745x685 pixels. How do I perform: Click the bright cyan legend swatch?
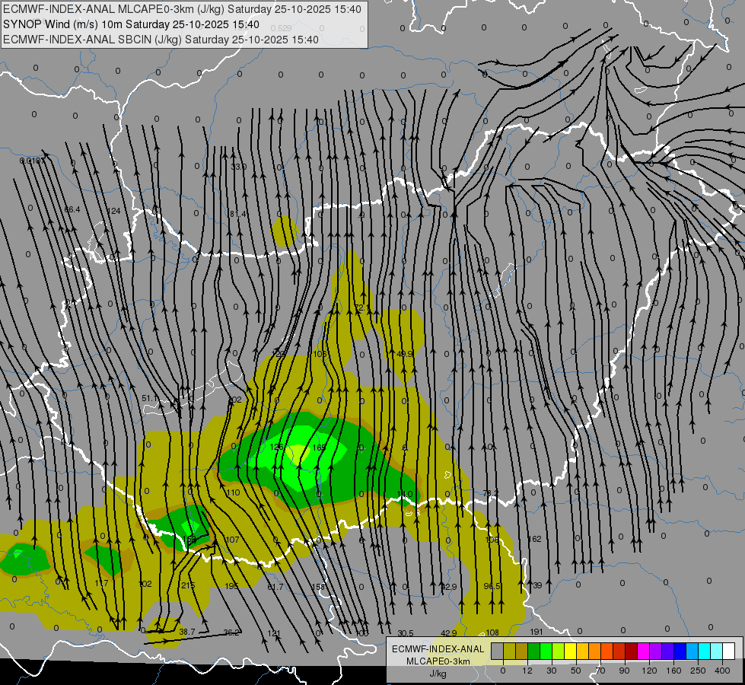(704, 651)
